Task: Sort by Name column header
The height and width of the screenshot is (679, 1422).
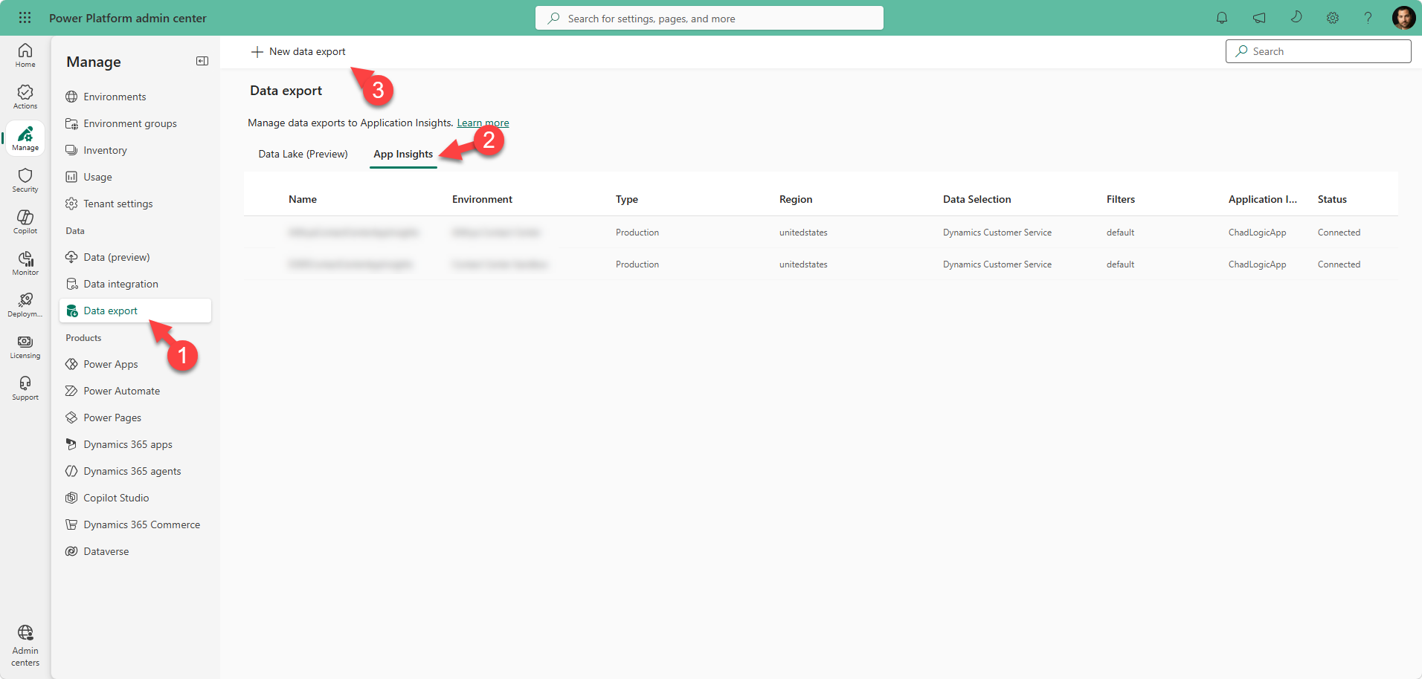Action: (303, 199)
